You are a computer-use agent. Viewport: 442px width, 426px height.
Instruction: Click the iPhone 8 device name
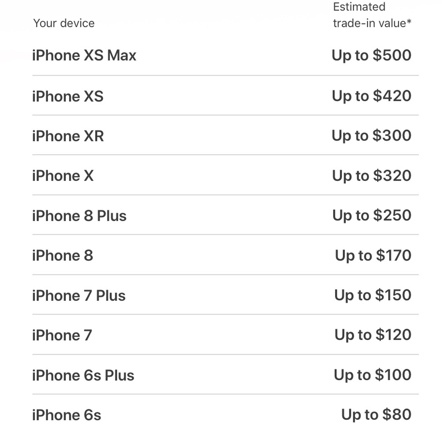(x=62, y=256)
